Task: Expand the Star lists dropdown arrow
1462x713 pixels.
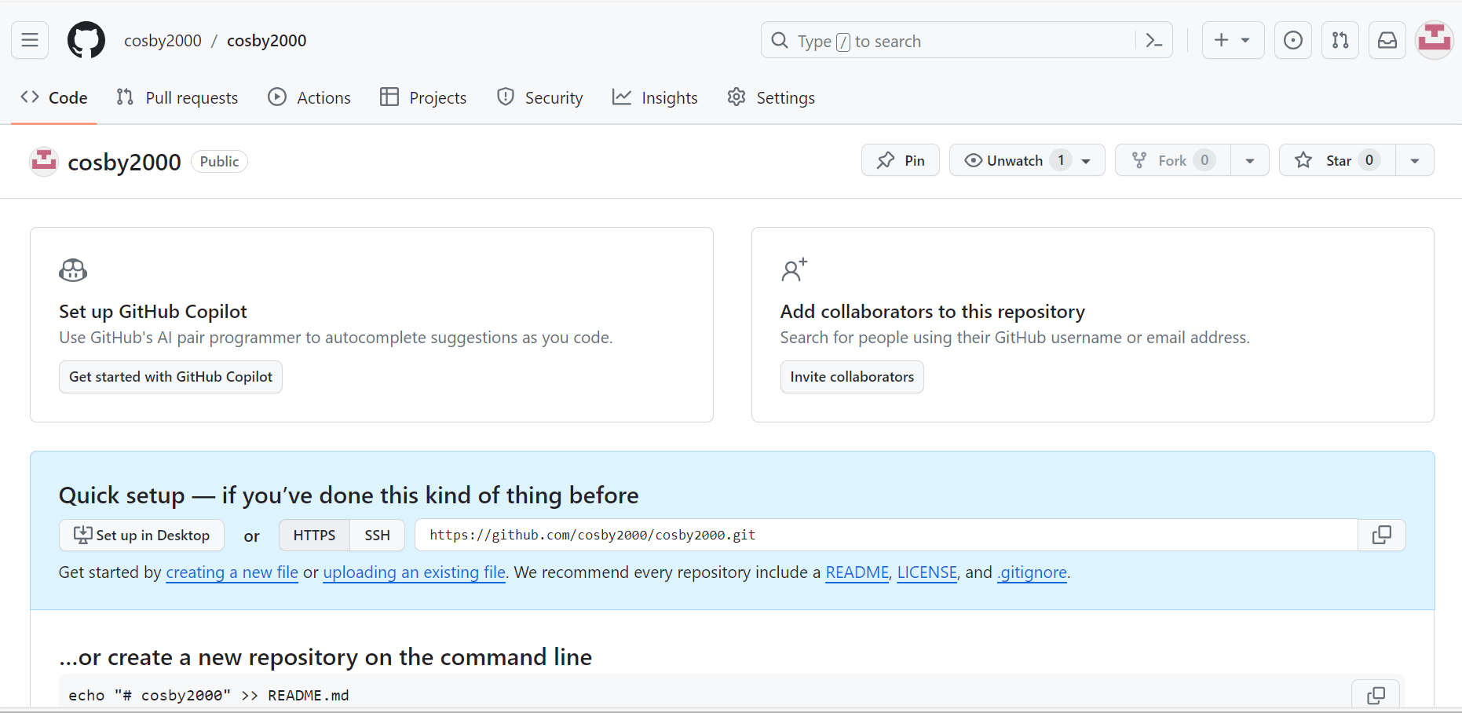Action: pos(1415,160)
